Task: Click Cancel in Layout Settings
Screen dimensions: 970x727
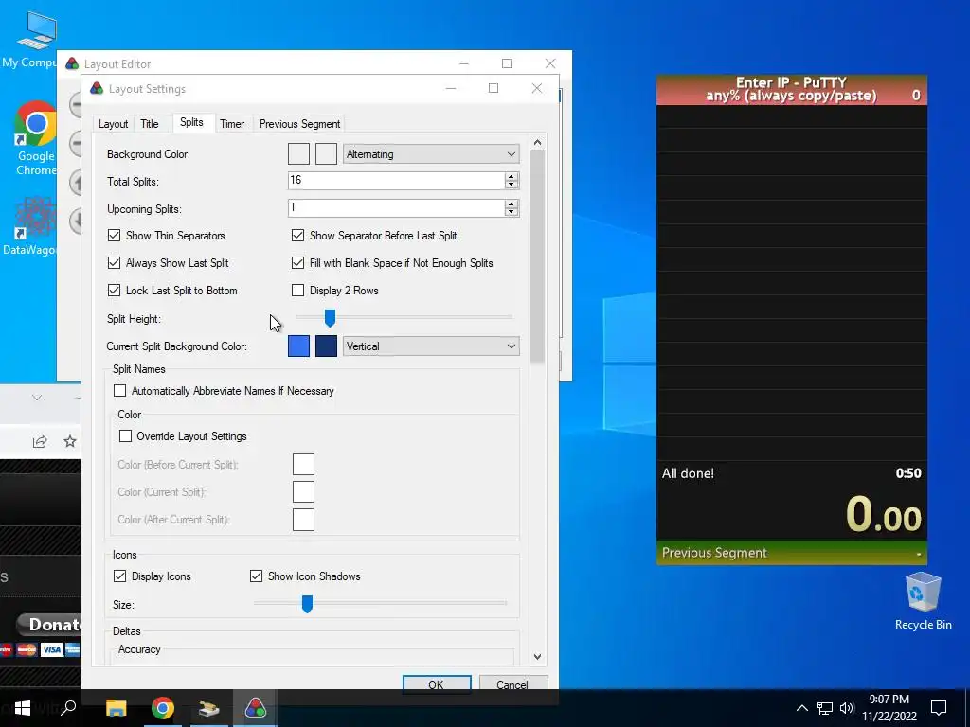Action: point(512,684)
